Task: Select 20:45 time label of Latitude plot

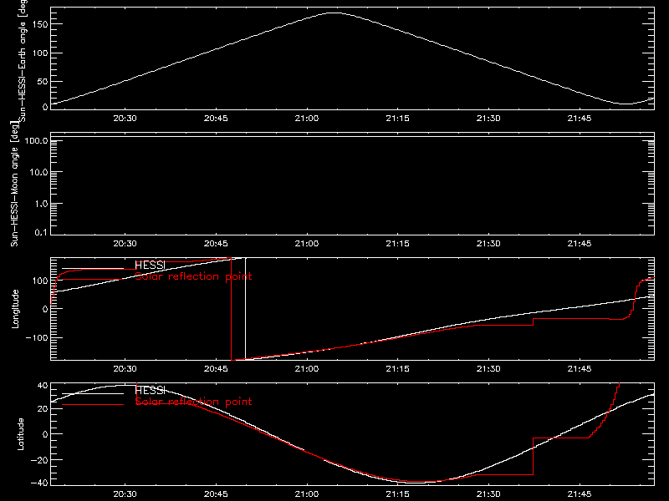Action: click(x=216, y=493)
